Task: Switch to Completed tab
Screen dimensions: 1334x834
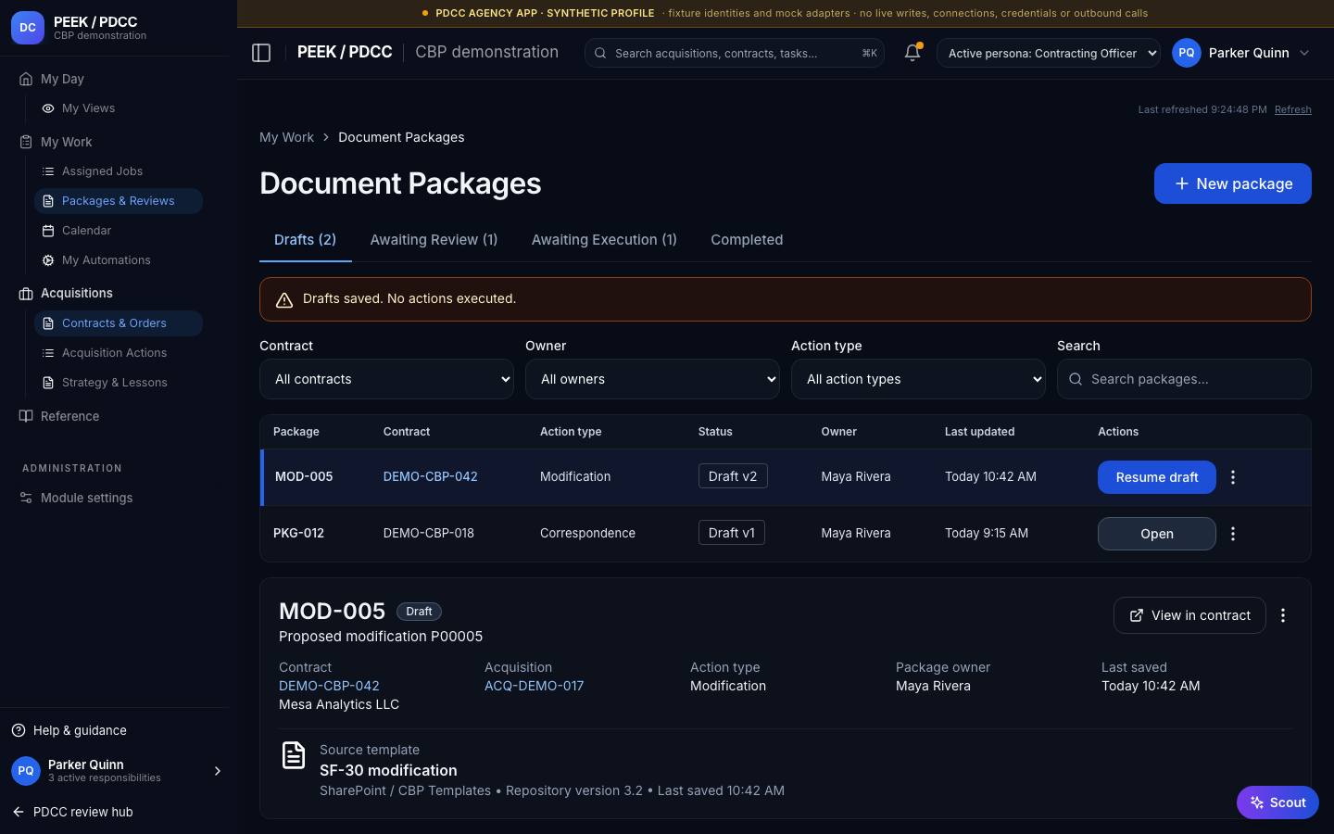Action: click(747, 240)
